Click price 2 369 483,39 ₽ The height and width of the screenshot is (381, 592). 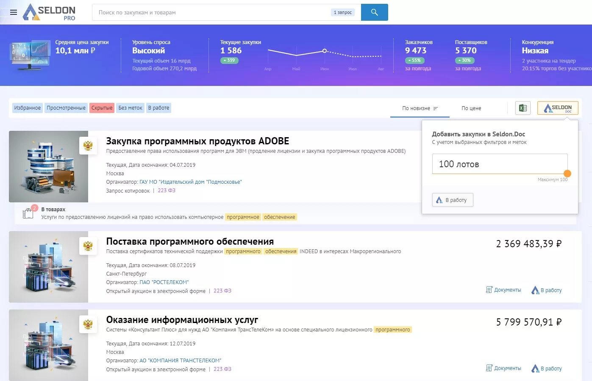point(529,244)
